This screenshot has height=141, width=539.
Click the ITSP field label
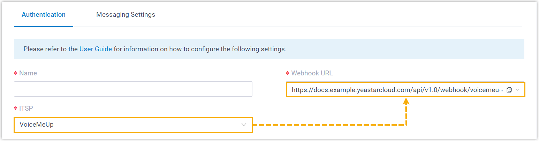(x=26, y=109)
